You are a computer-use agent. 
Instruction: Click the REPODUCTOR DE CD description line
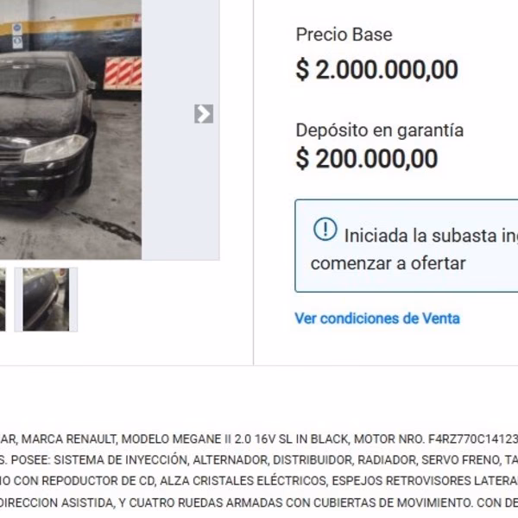(259, 481)
